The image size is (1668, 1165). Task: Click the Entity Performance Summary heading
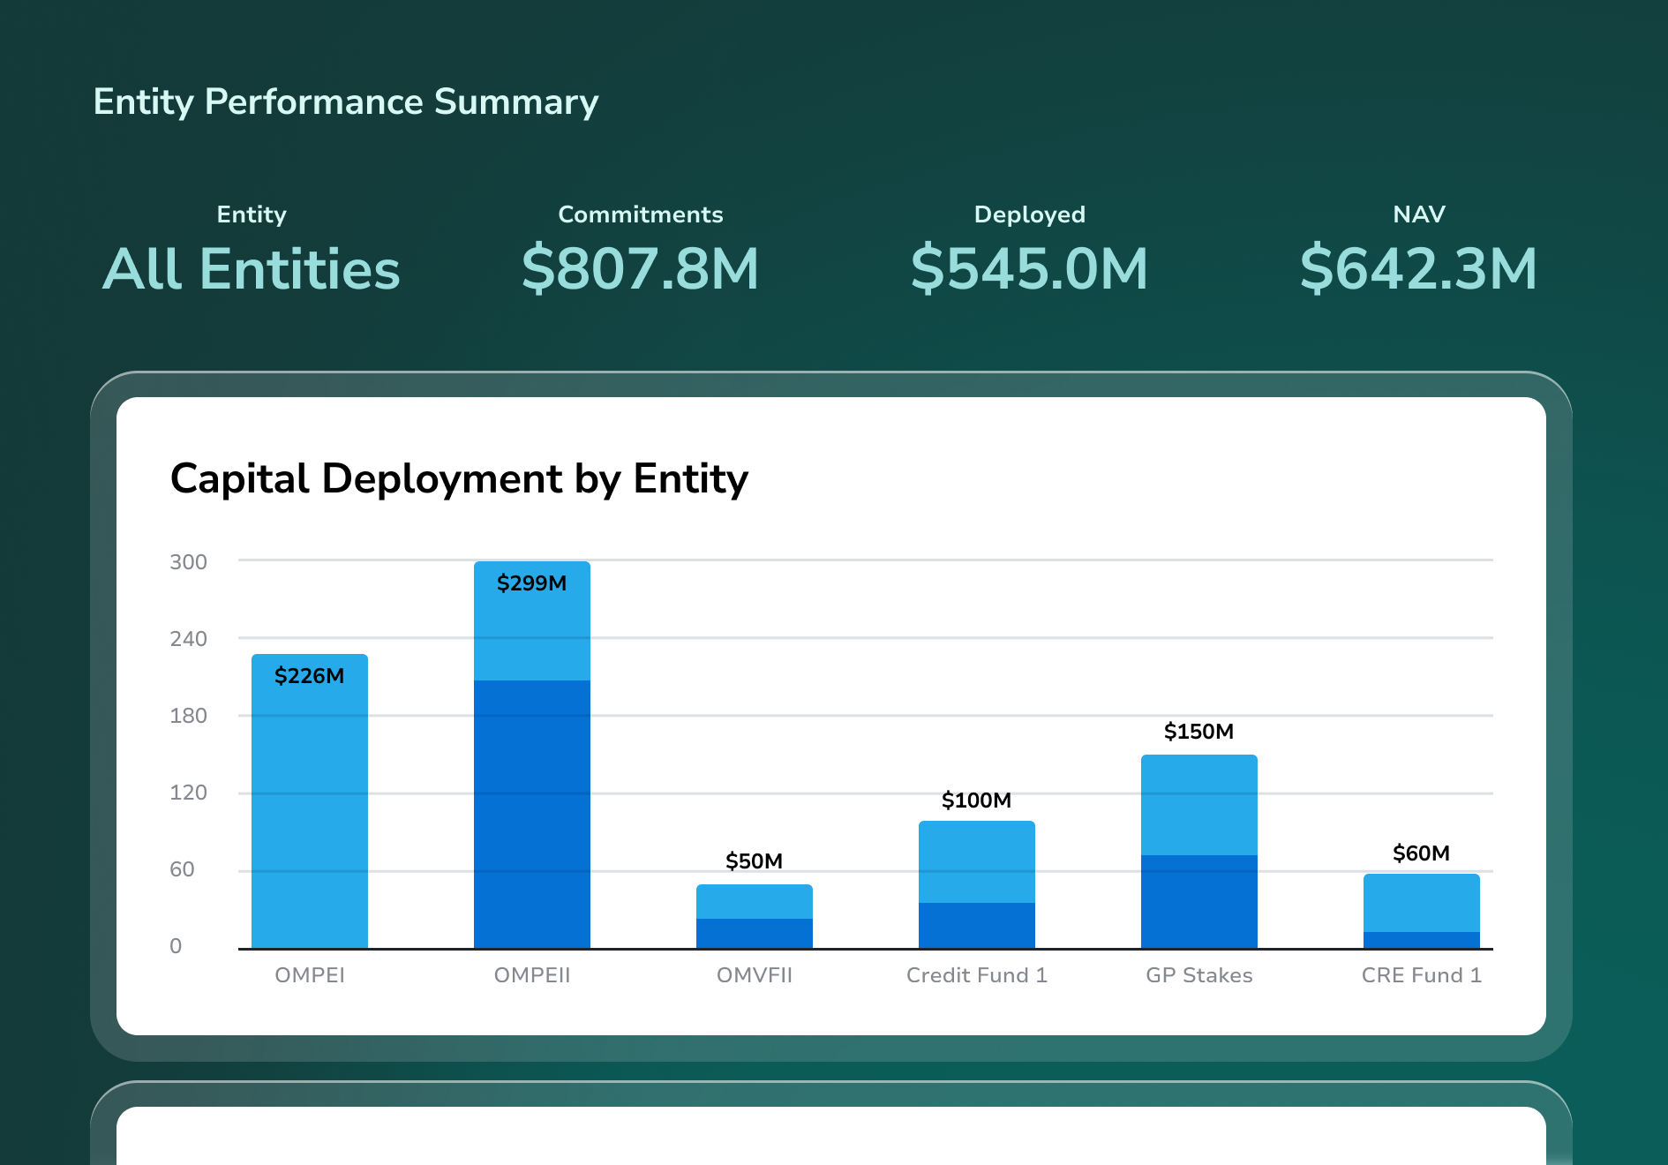tap(346, 102)
